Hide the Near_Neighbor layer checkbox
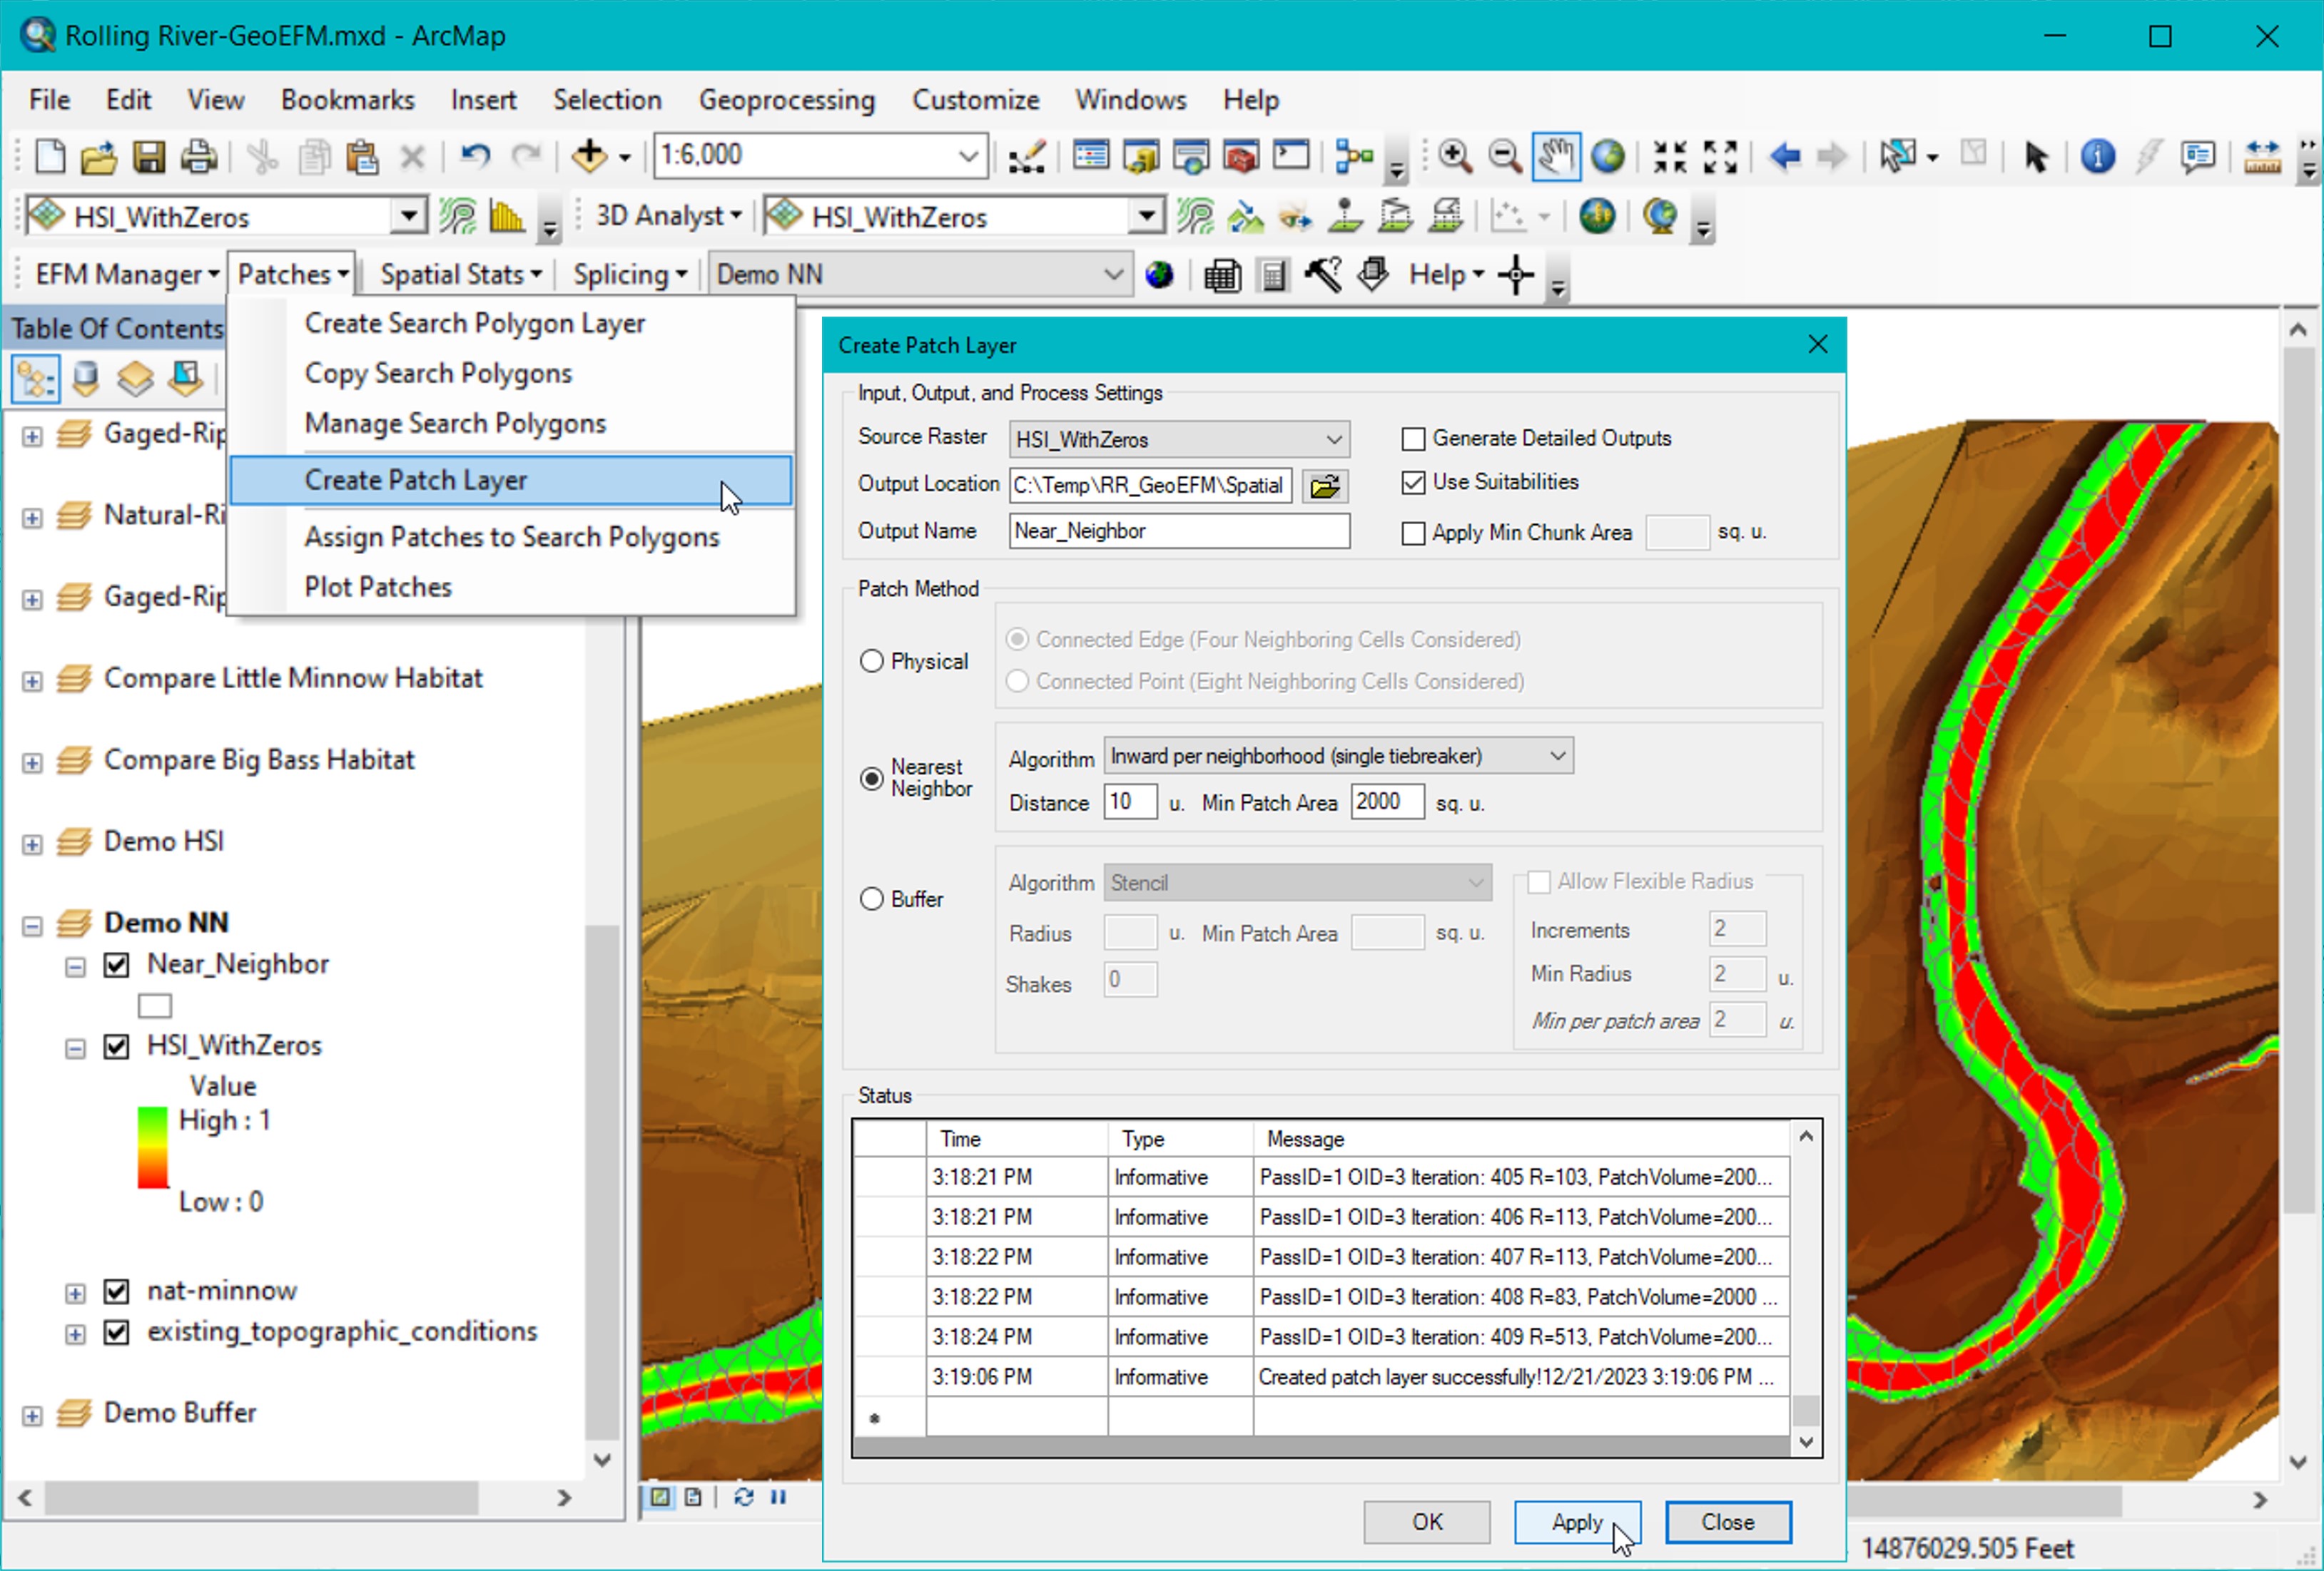Viewport: 2324px width, 1571px height. click(117, 964)
